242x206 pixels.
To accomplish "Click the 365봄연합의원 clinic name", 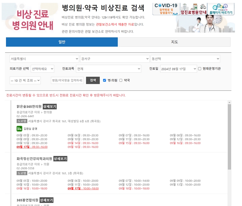I will 27,200.
